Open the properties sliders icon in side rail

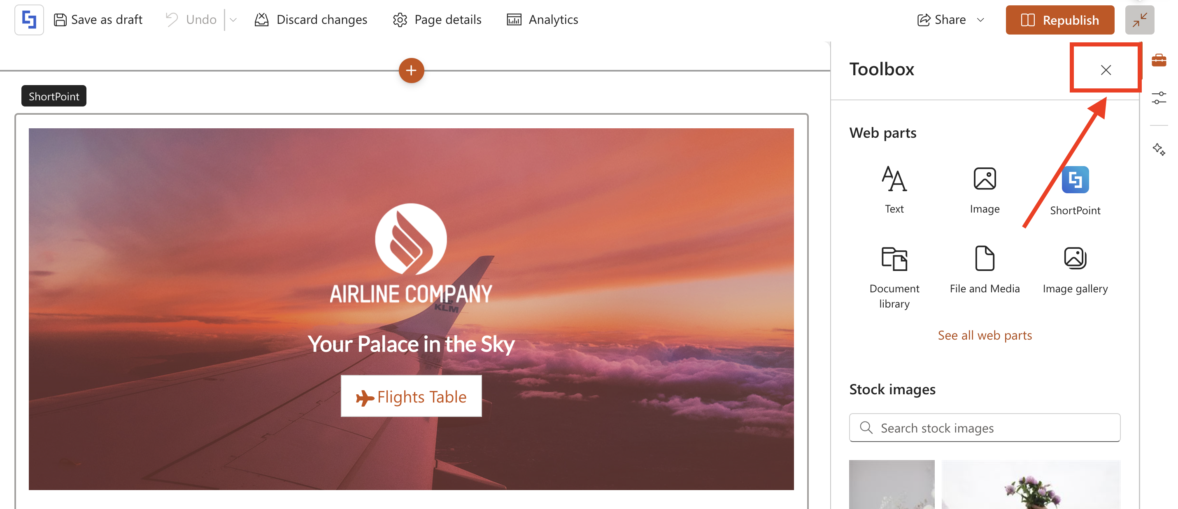tap(1158, 98)
